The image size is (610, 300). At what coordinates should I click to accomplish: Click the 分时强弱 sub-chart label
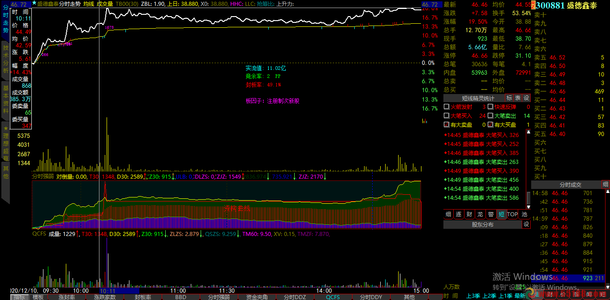43,176
